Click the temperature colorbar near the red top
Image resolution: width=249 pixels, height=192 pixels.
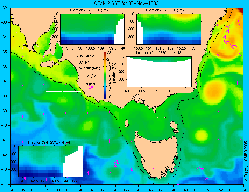click(x=105, y=54)
